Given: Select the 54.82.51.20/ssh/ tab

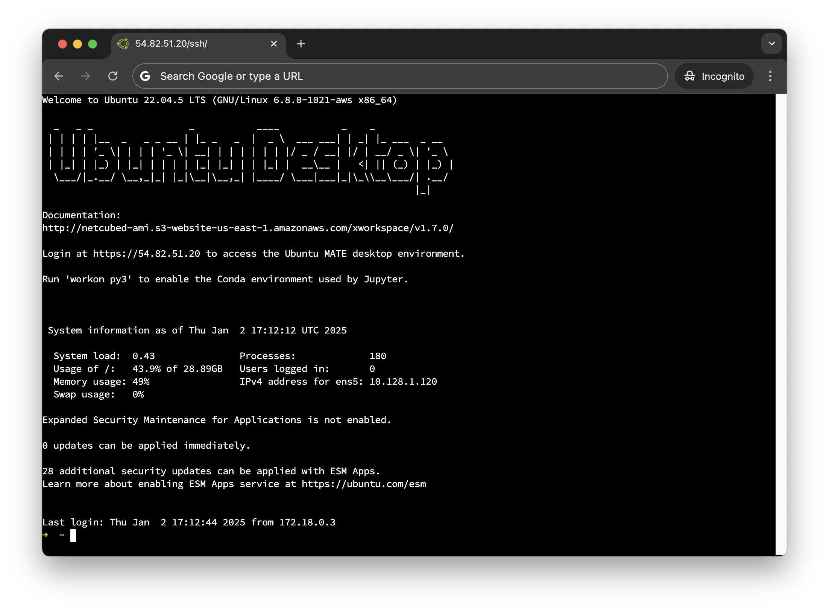Looking at the screenshot, I should 199,44.
